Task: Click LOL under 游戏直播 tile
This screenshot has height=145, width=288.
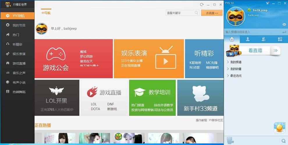Action: click(x=94, y=104)
